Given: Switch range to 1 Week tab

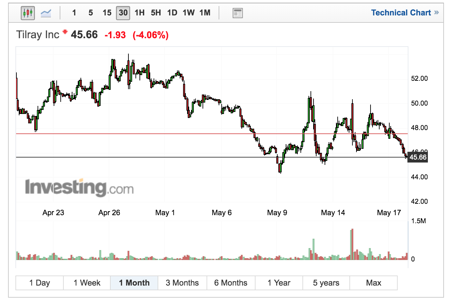Looking at the screenshot, I should 87,283.
